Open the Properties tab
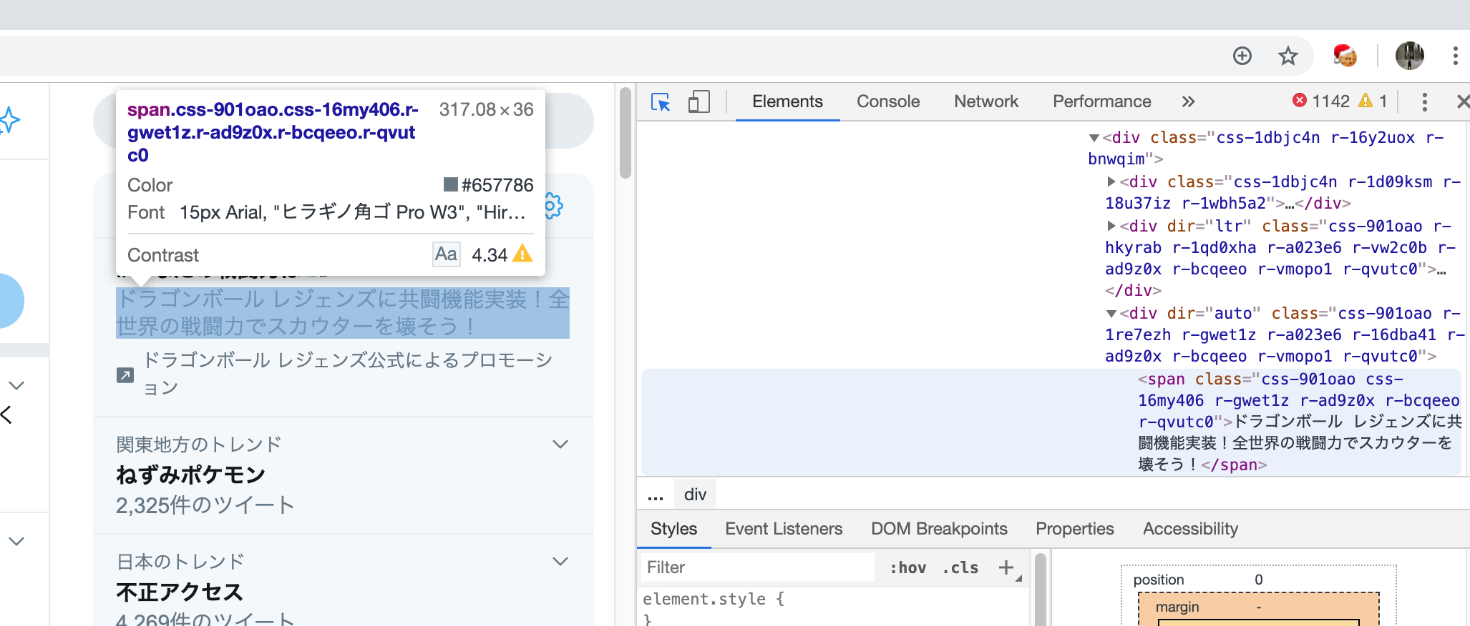1470x626 pixels. click(x=1074, y=529)
